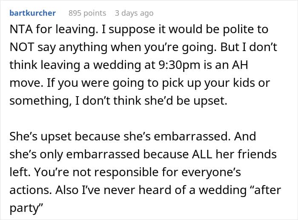Click the 3 days ago timestamp
The height and width of the screenshot is (220, 298).
[134, 13]
